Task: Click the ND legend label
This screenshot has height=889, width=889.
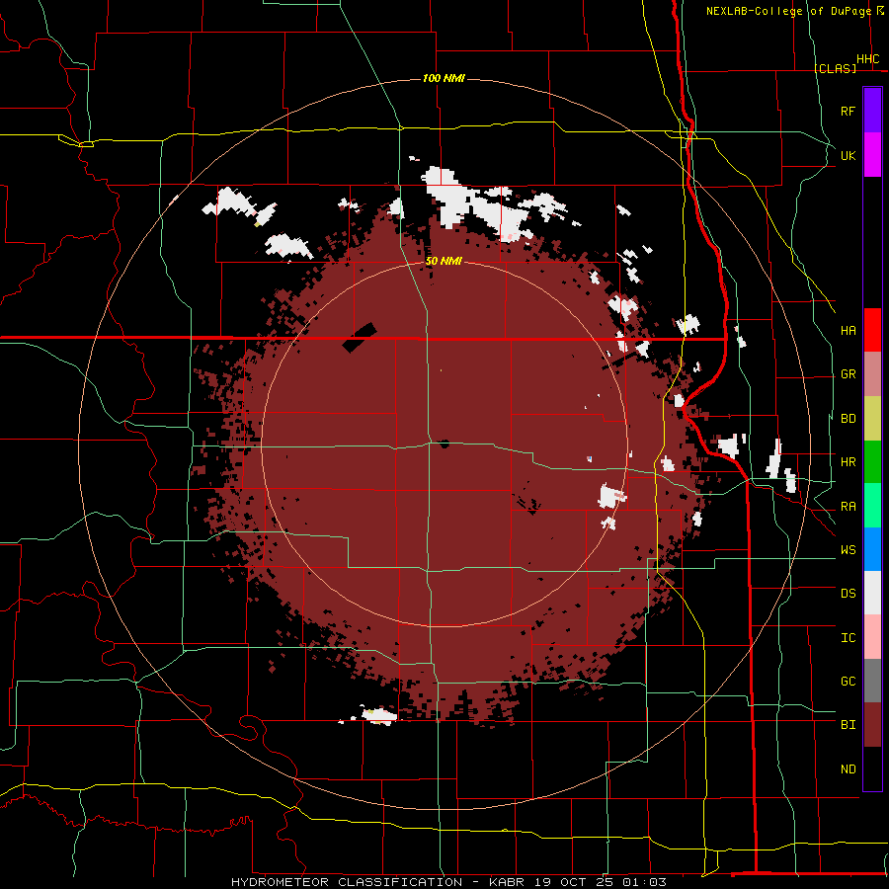Action: (848, 769)
